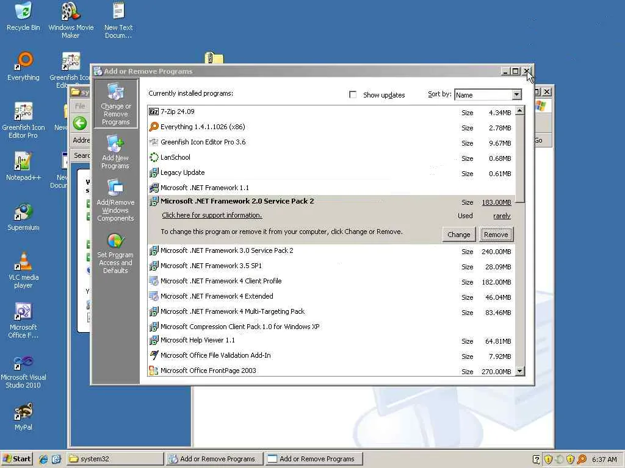Click the .NET Framework 4 Client Profile icon
Screen dimensions: 625x468
153,281
